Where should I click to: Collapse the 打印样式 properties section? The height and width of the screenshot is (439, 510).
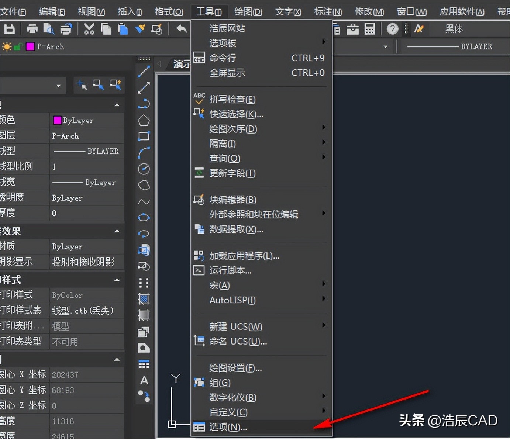point(117,280)
